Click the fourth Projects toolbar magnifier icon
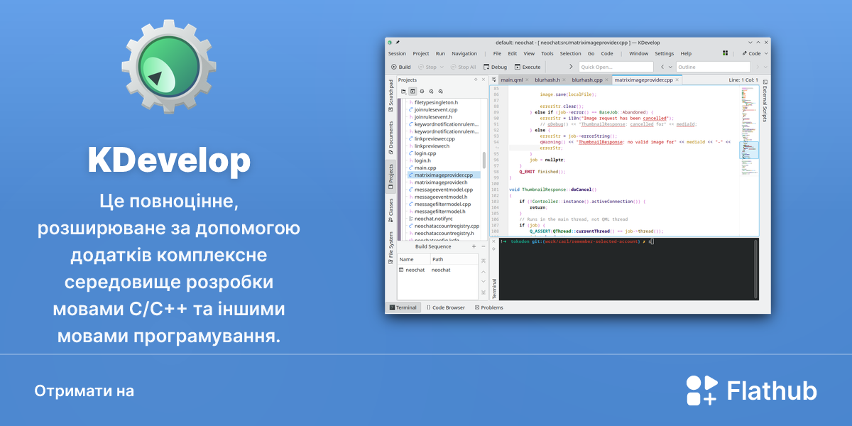852x426 pixels. coord(431,91)
